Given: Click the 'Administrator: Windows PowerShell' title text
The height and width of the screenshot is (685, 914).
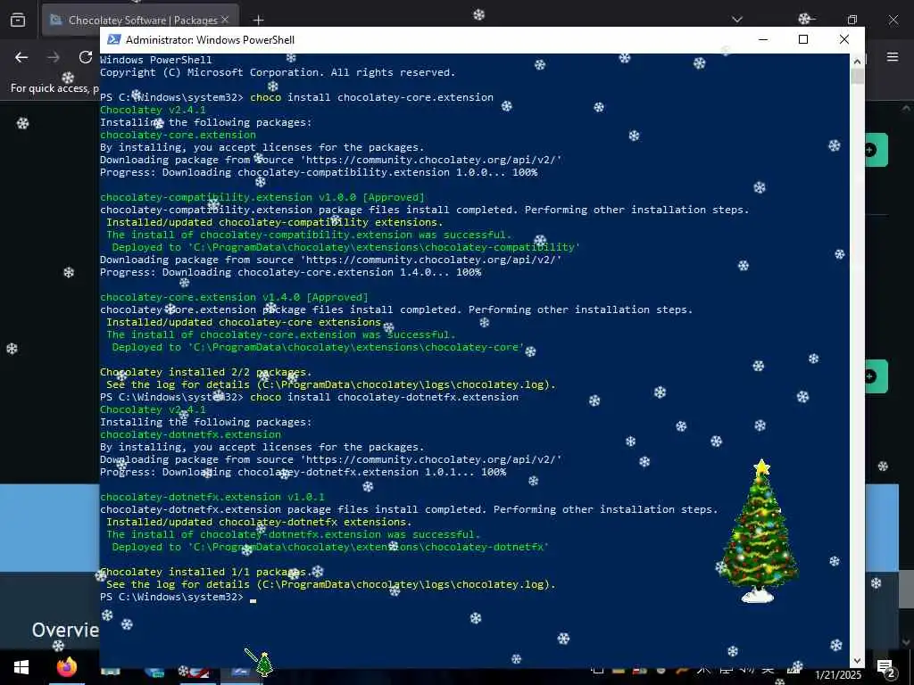Looking at the screenshot, I should 210,39.
